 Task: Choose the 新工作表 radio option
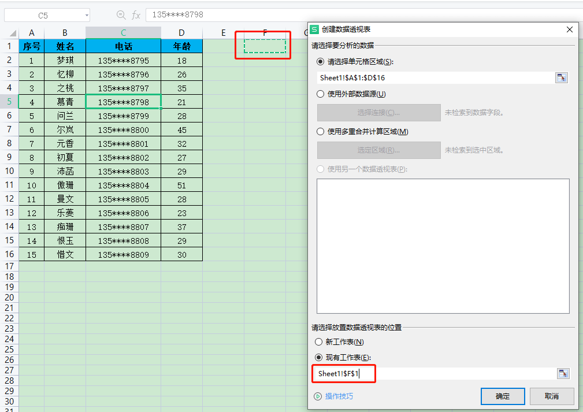click(318, 342)
